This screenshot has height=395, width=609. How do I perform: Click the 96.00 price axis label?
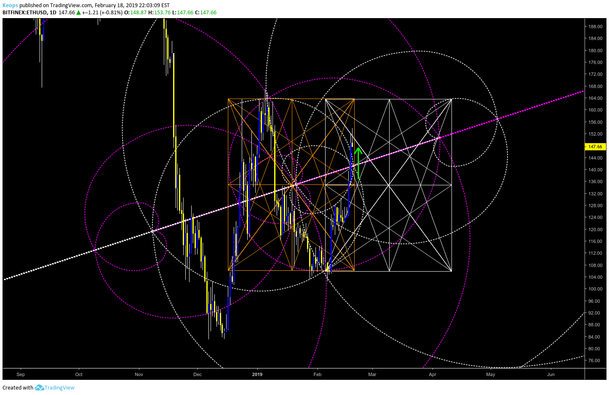point(594,301)
